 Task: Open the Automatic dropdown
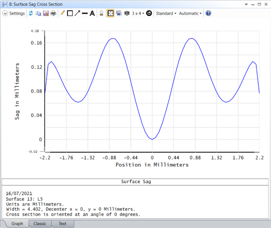click(190, 13)
